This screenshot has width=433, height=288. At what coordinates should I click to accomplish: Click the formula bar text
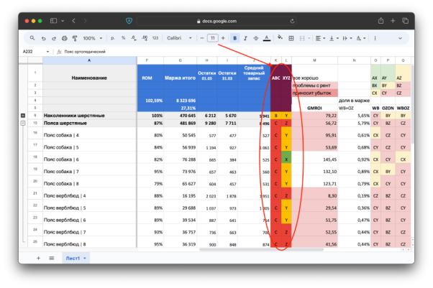point(85,52)
